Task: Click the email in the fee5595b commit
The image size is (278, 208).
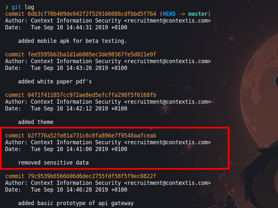Action: pyautogui.click(x=167, y=61)
